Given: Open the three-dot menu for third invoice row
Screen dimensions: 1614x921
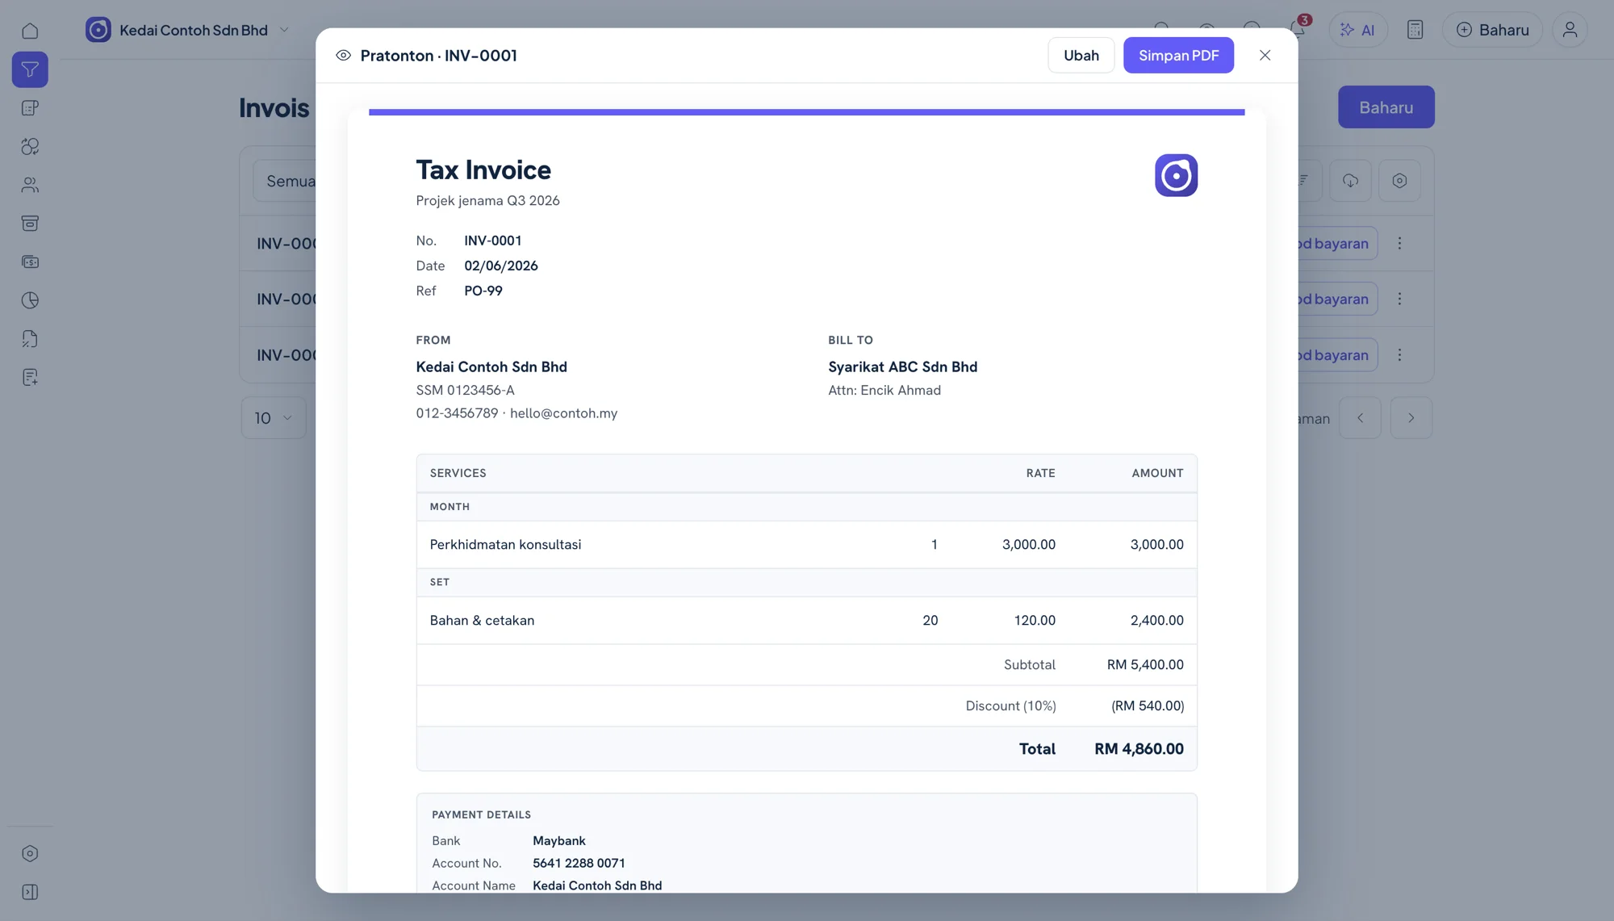Looking at the screenshot, I should coord(1399,354).
